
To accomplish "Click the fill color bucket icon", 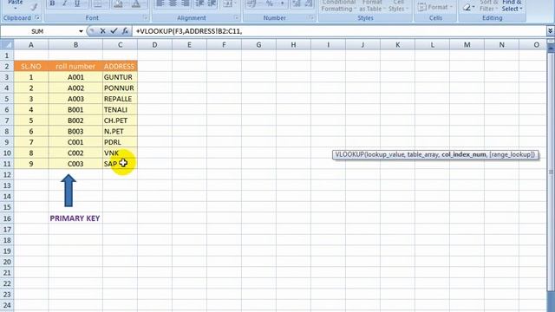I will tap(118, 3).
